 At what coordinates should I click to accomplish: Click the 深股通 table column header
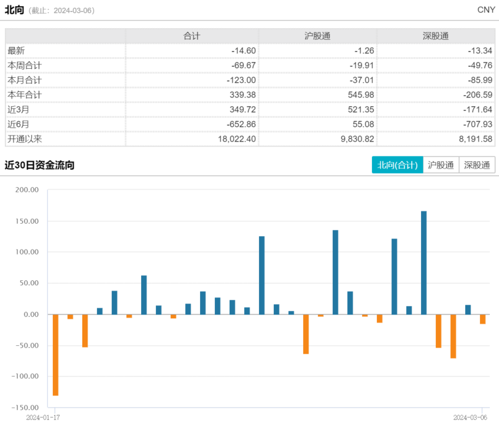[x=435, y=36]
